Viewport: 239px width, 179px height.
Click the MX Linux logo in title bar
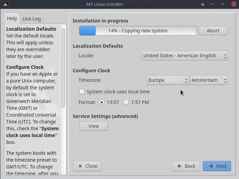pyautogui.click(x=5, y=4)
